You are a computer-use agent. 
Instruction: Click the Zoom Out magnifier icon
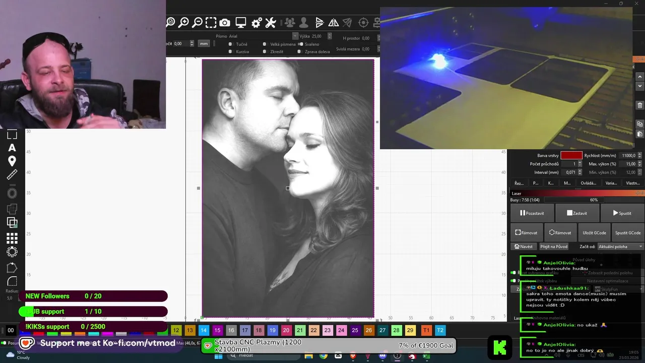[x=198, y=22]
